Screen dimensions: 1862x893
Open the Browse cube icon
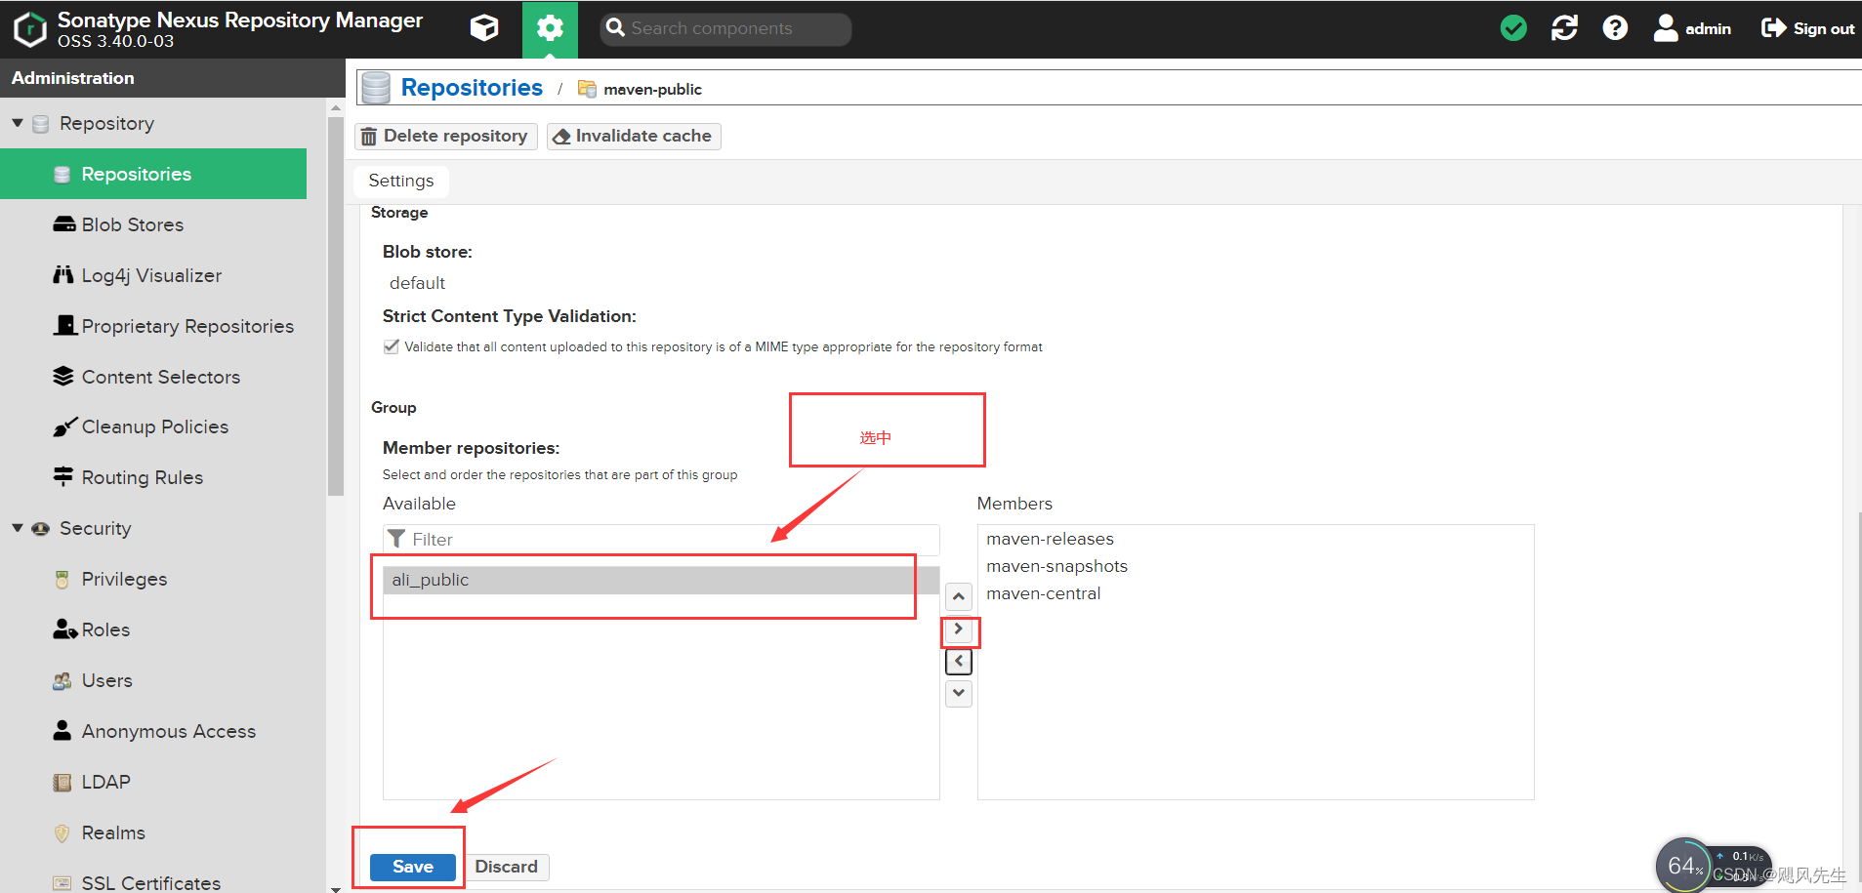[484, 28]
